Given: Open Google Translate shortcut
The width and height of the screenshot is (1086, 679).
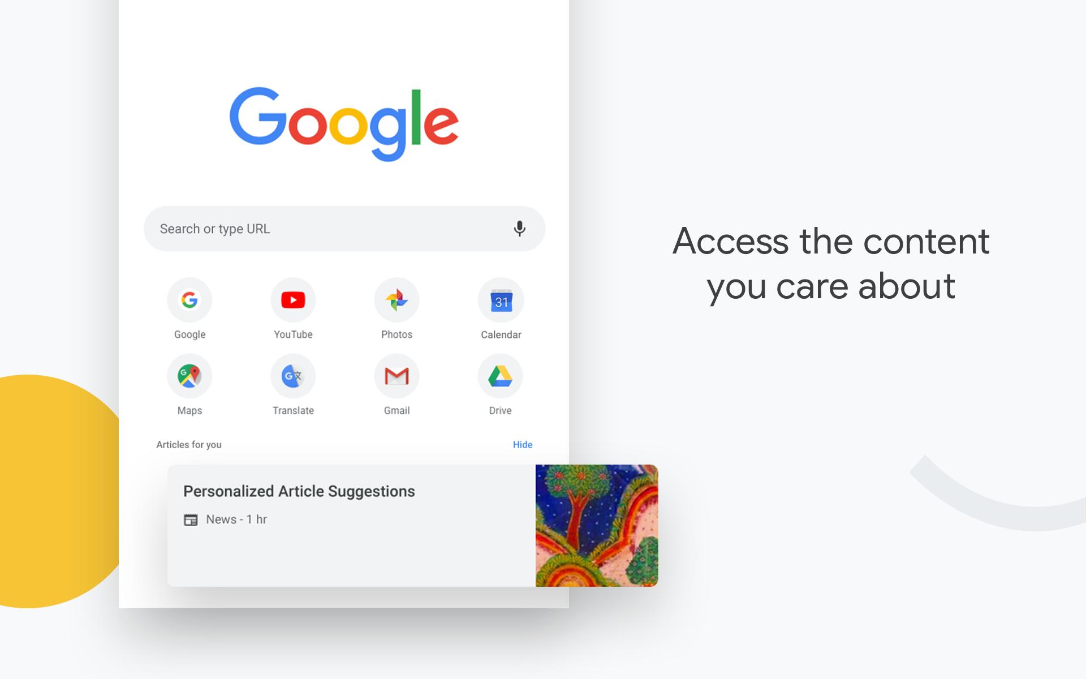Looking at the screenshot, I should point(292,376).
